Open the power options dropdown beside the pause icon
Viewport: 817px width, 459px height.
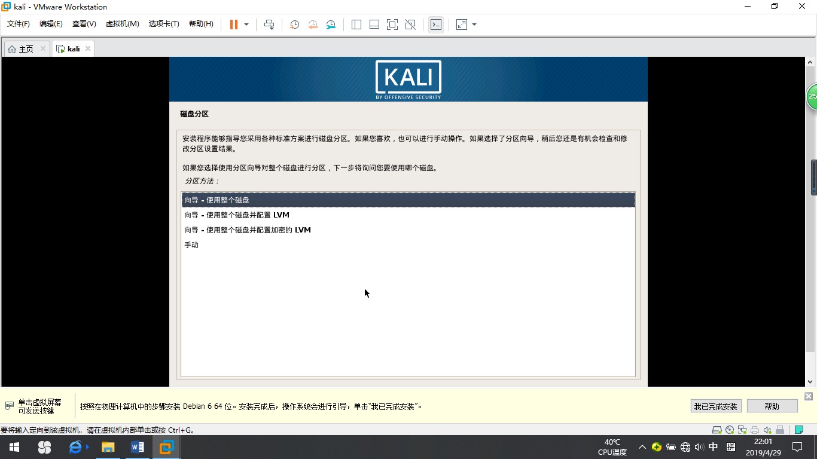tap(246, 25)
